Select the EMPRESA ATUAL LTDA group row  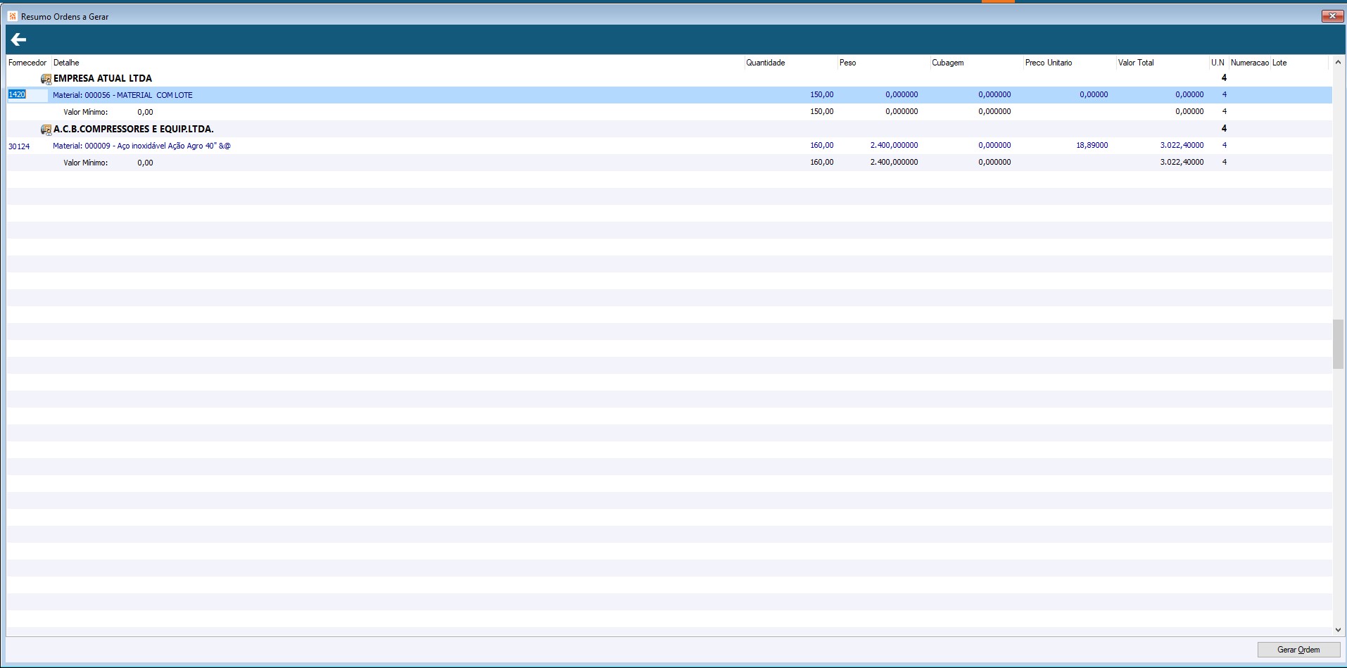pyautogui.click(x=669, y=78)
